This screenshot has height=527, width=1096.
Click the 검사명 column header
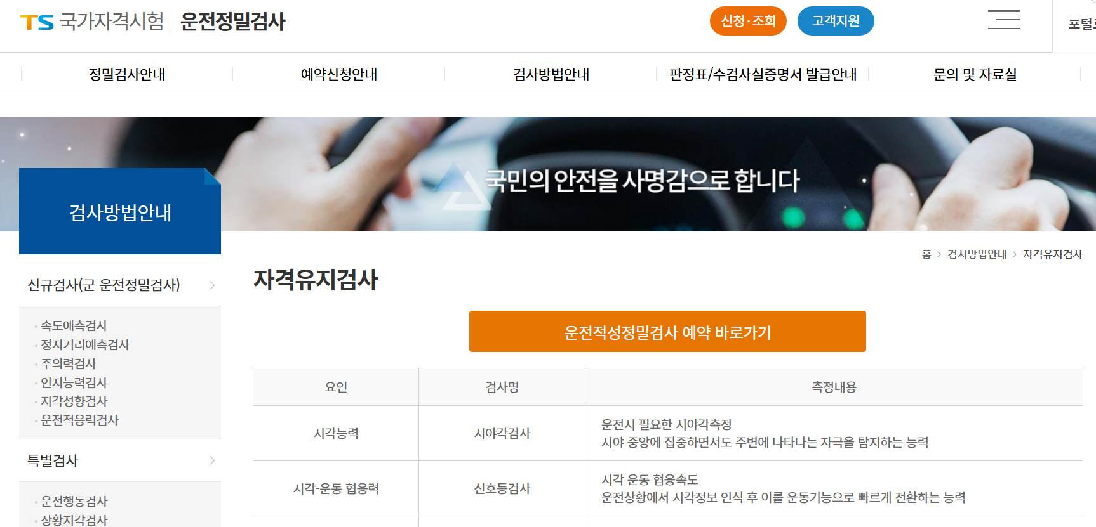pyautogui.click(x=502, y=387)
